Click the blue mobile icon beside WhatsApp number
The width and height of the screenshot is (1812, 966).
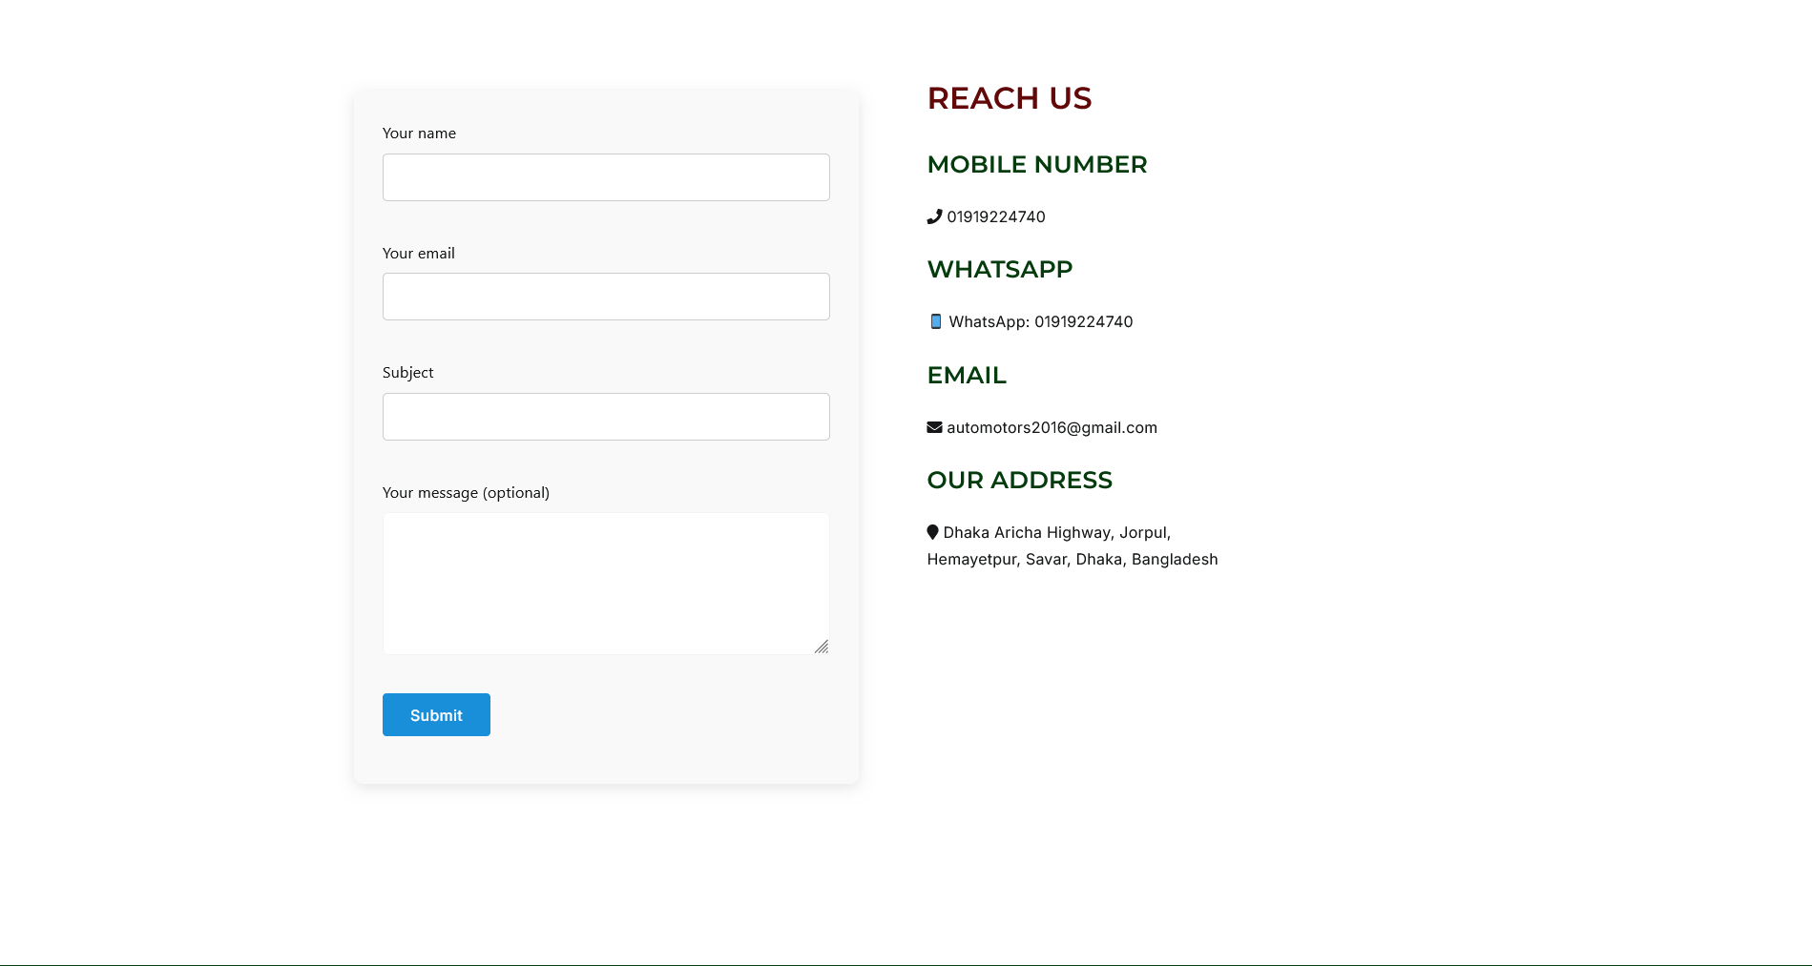pos(936,321)
